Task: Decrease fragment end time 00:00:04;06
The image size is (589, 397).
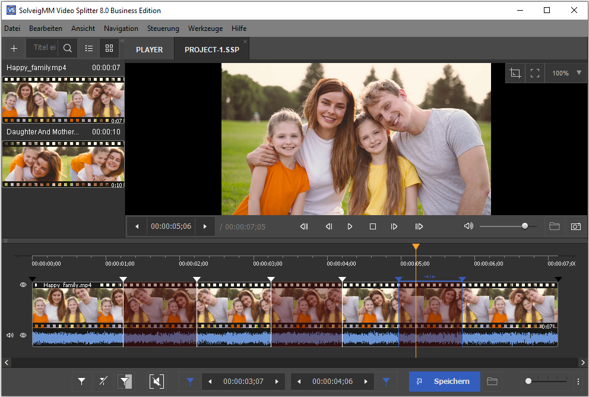Action: click(299, 382)
